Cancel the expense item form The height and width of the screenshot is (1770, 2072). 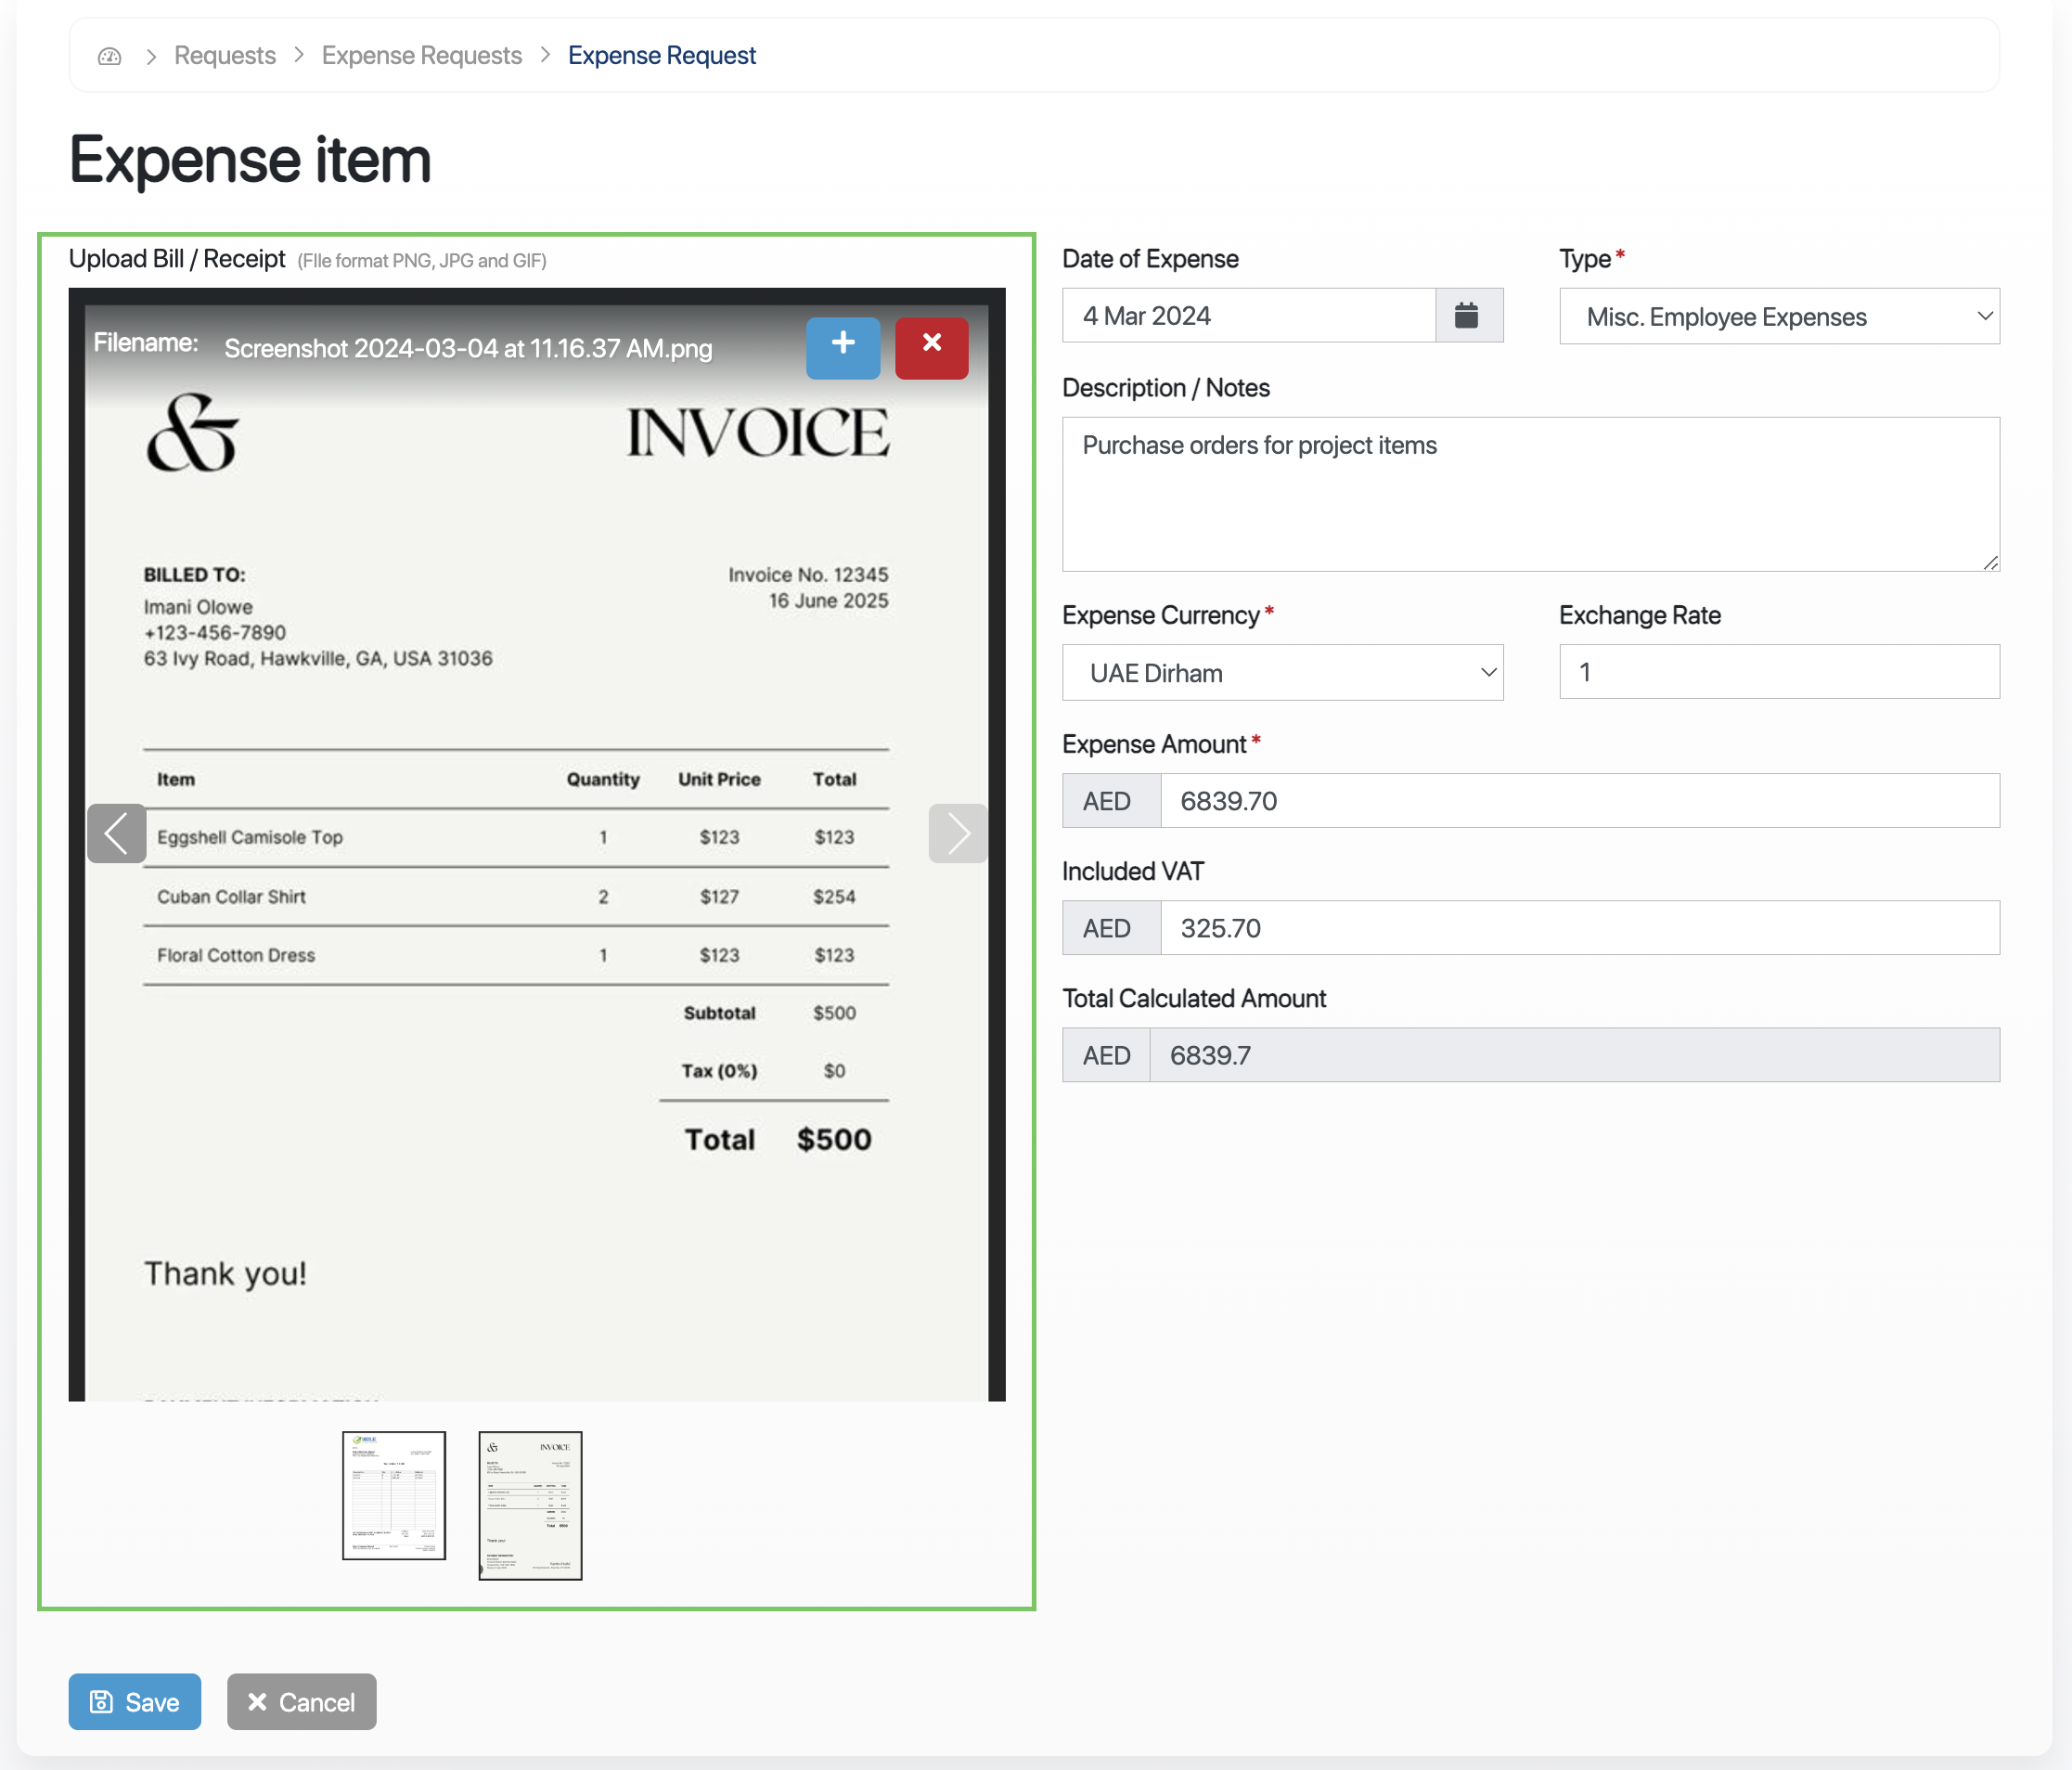[302, 1701]
